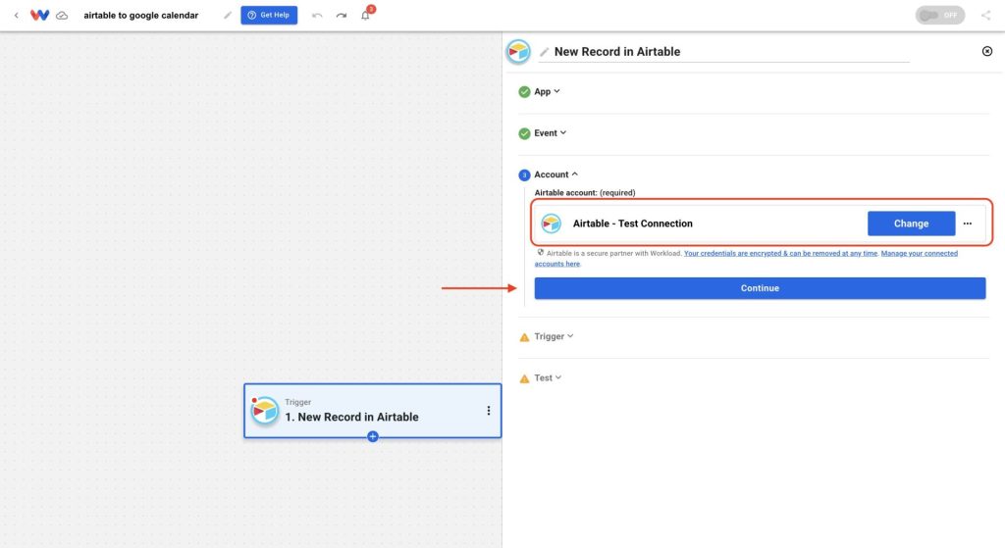Expand the App section
The image size is (1005, 548).
[x=547, y=91]
